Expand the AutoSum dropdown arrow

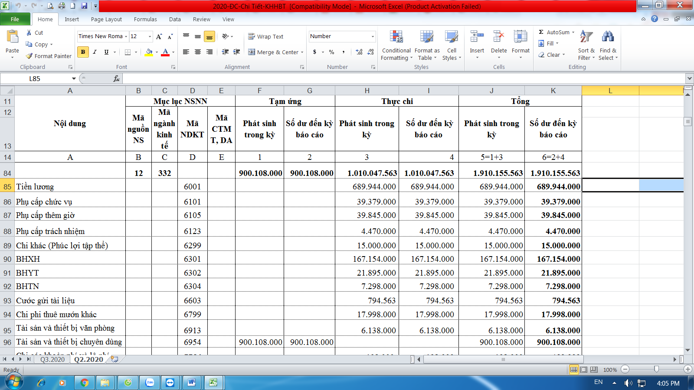[x=573, y=32]
